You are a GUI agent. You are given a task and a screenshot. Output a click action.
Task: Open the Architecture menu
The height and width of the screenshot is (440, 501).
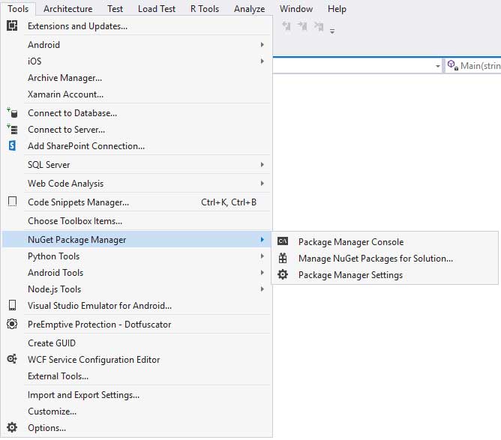(x=68, y=9)
